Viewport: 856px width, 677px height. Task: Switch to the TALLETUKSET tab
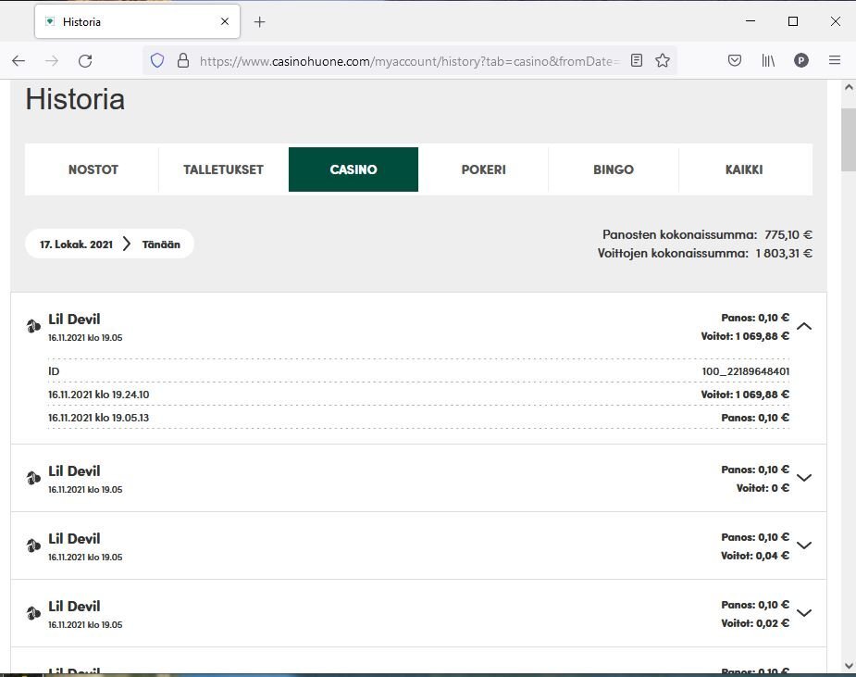[223, 169]
